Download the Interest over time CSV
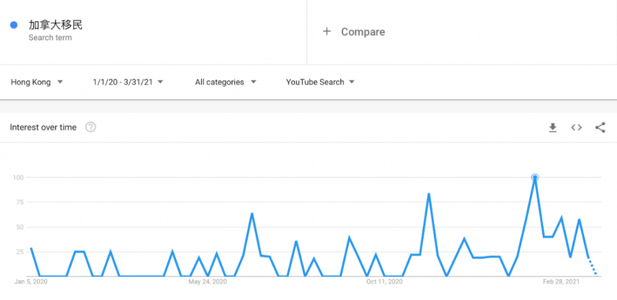 [x=553, y=127]
